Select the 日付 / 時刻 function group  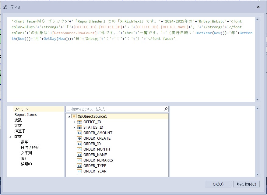click(30, 148)
